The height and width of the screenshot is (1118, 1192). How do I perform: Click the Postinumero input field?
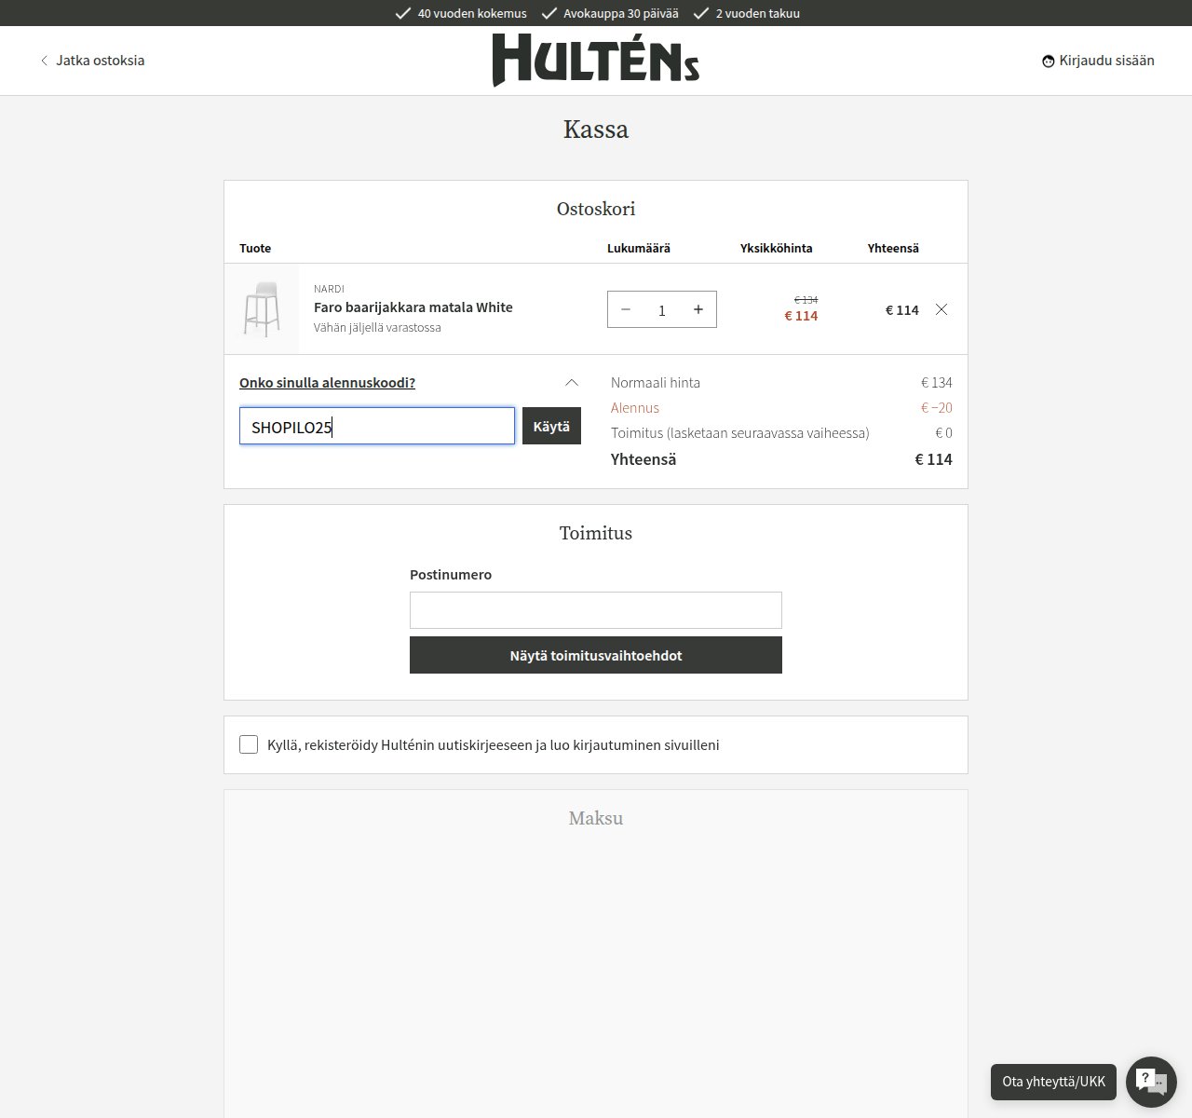click(596, 610)
